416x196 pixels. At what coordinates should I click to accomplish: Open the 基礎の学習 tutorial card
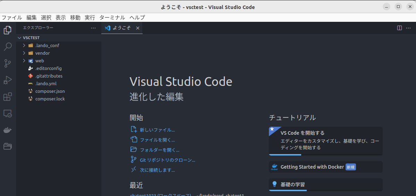point(326,185)
